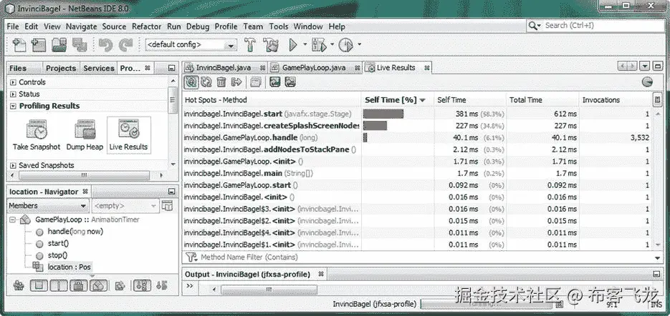The image size is (670, 316).
Task: Click the Run Project play icon
Action: coord(293,44)
